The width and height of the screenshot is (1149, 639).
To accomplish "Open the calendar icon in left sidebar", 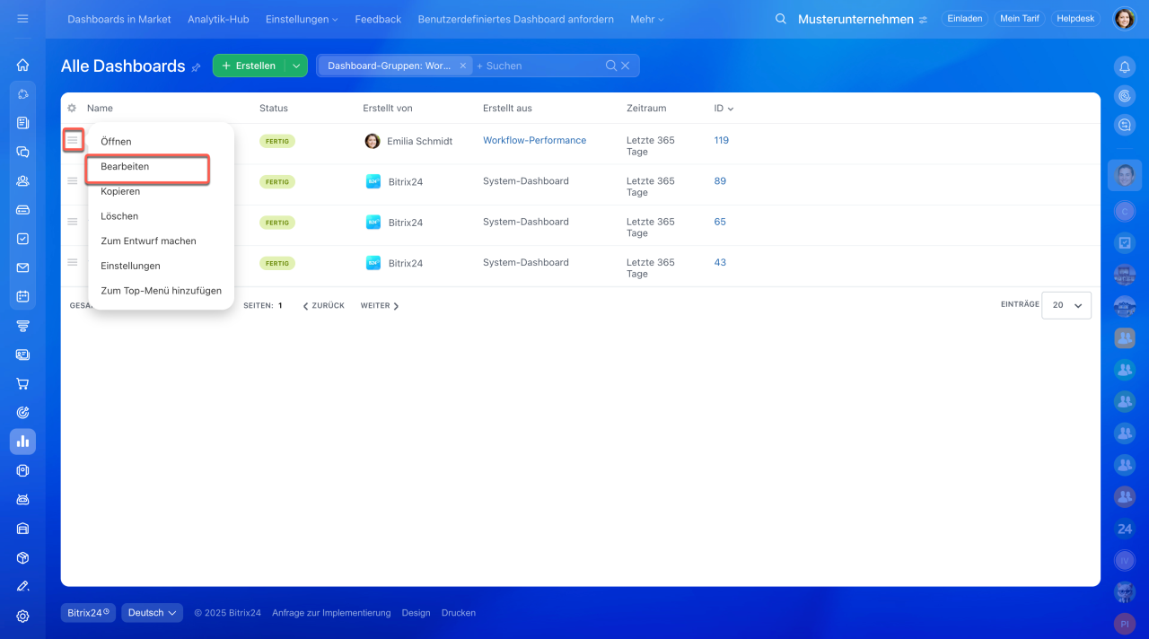I will pyautogui.click(x=22, y=296).
